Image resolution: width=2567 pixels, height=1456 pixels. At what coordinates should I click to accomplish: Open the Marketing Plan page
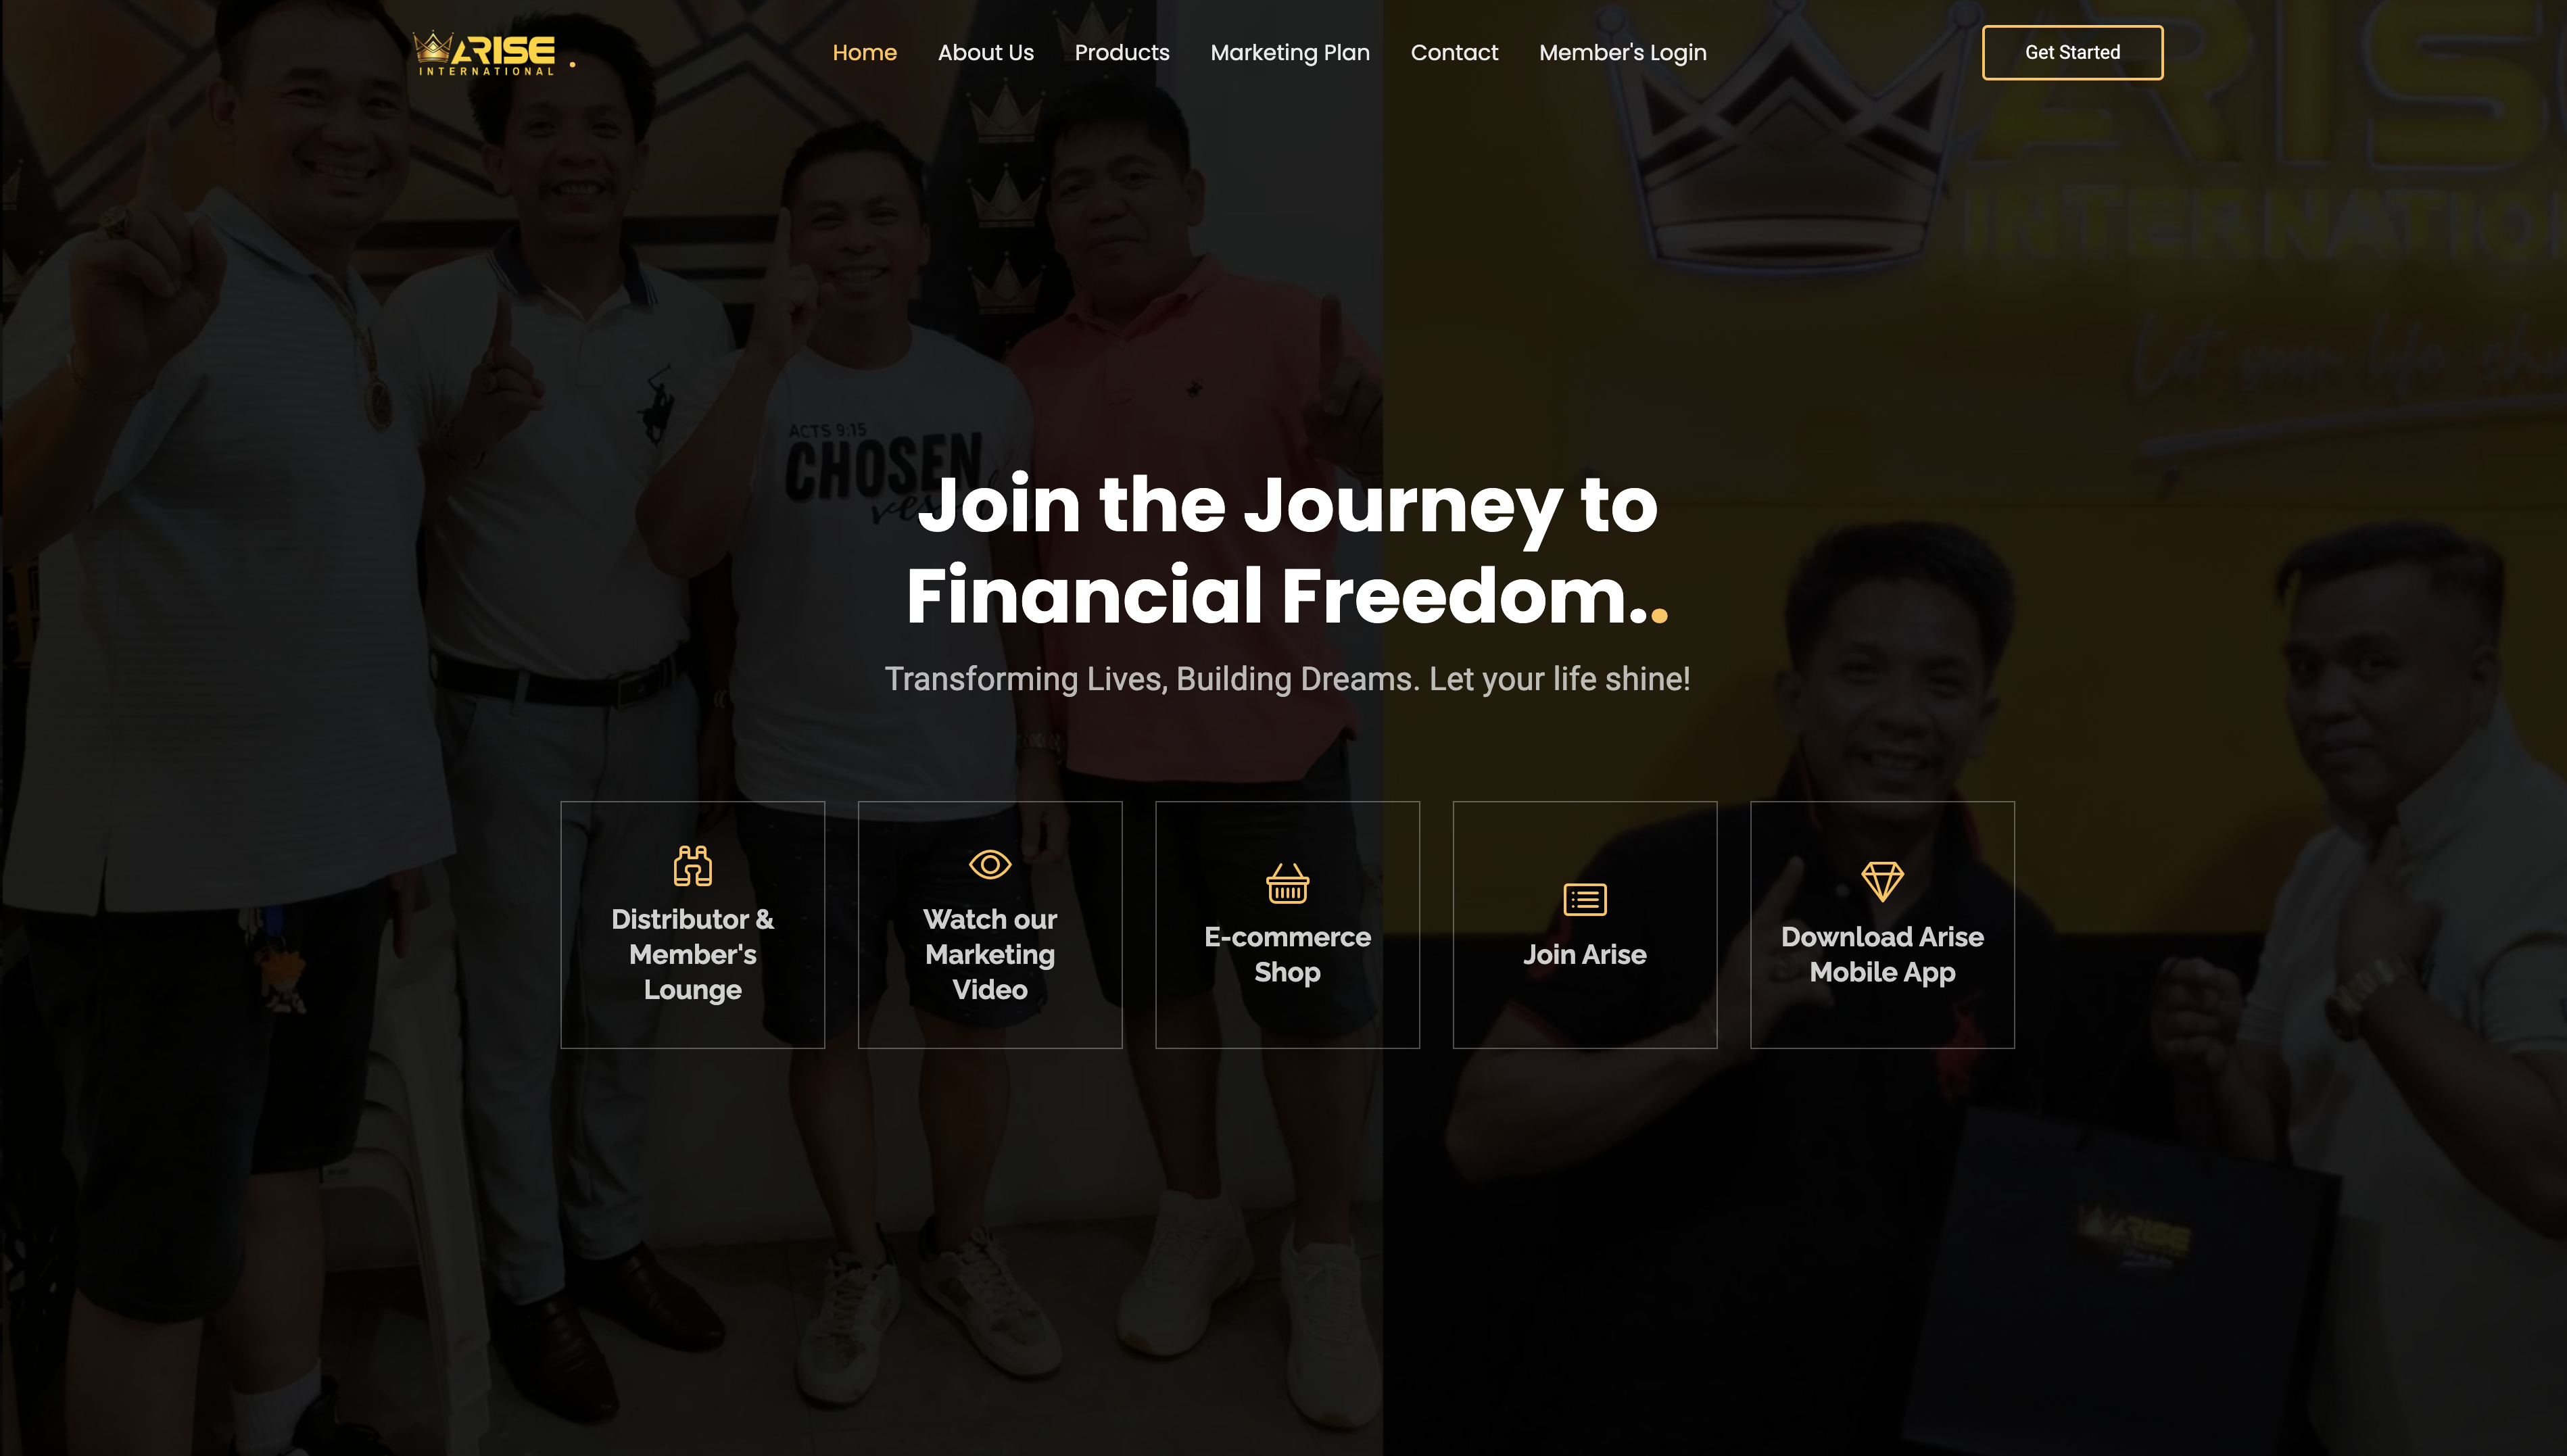tap(1290, 53)
